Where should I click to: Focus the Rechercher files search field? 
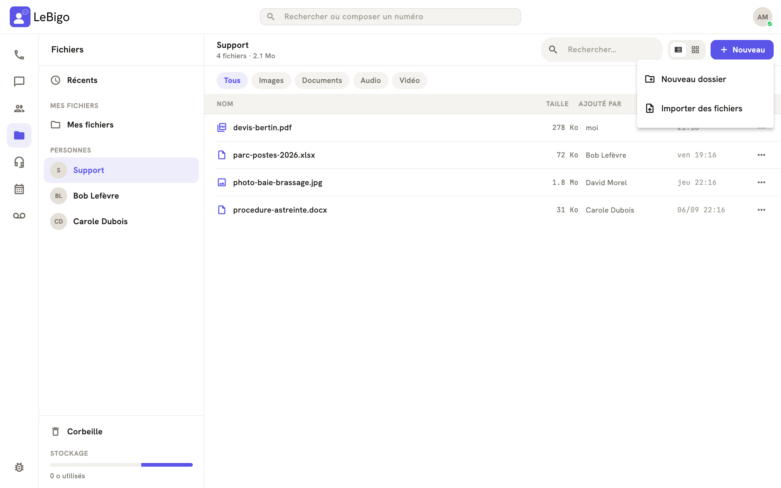tap(602, 50)
